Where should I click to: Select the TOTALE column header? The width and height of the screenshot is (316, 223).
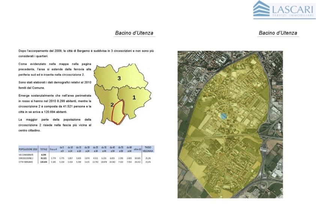(x=44, y=149)
